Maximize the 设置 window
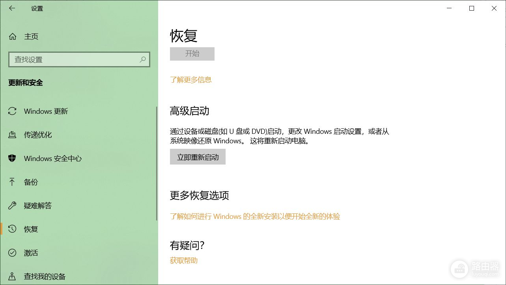506x285 pixels. click(472, 8)
